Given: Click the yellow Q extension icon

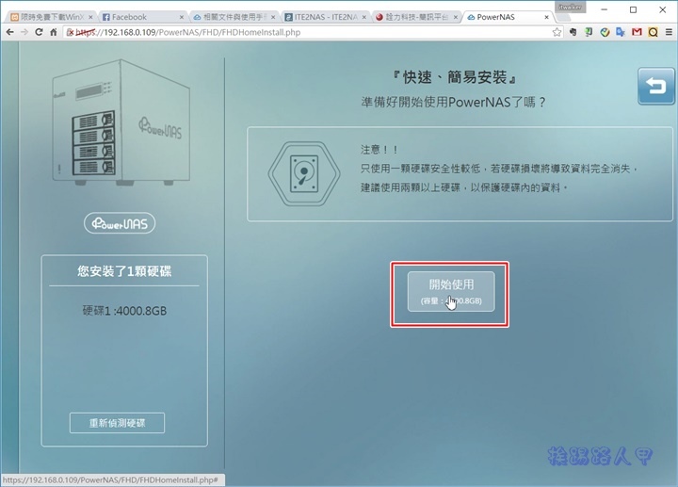Looking at the screenshot, I should (x=653, y=32).
